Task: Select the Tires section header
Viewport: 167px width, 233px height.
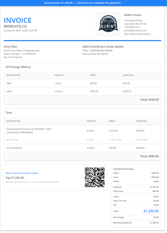Action: (9, 112)
